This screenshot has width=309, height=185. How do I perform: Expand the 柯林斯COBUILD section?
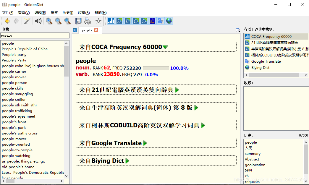pos(203,125)
